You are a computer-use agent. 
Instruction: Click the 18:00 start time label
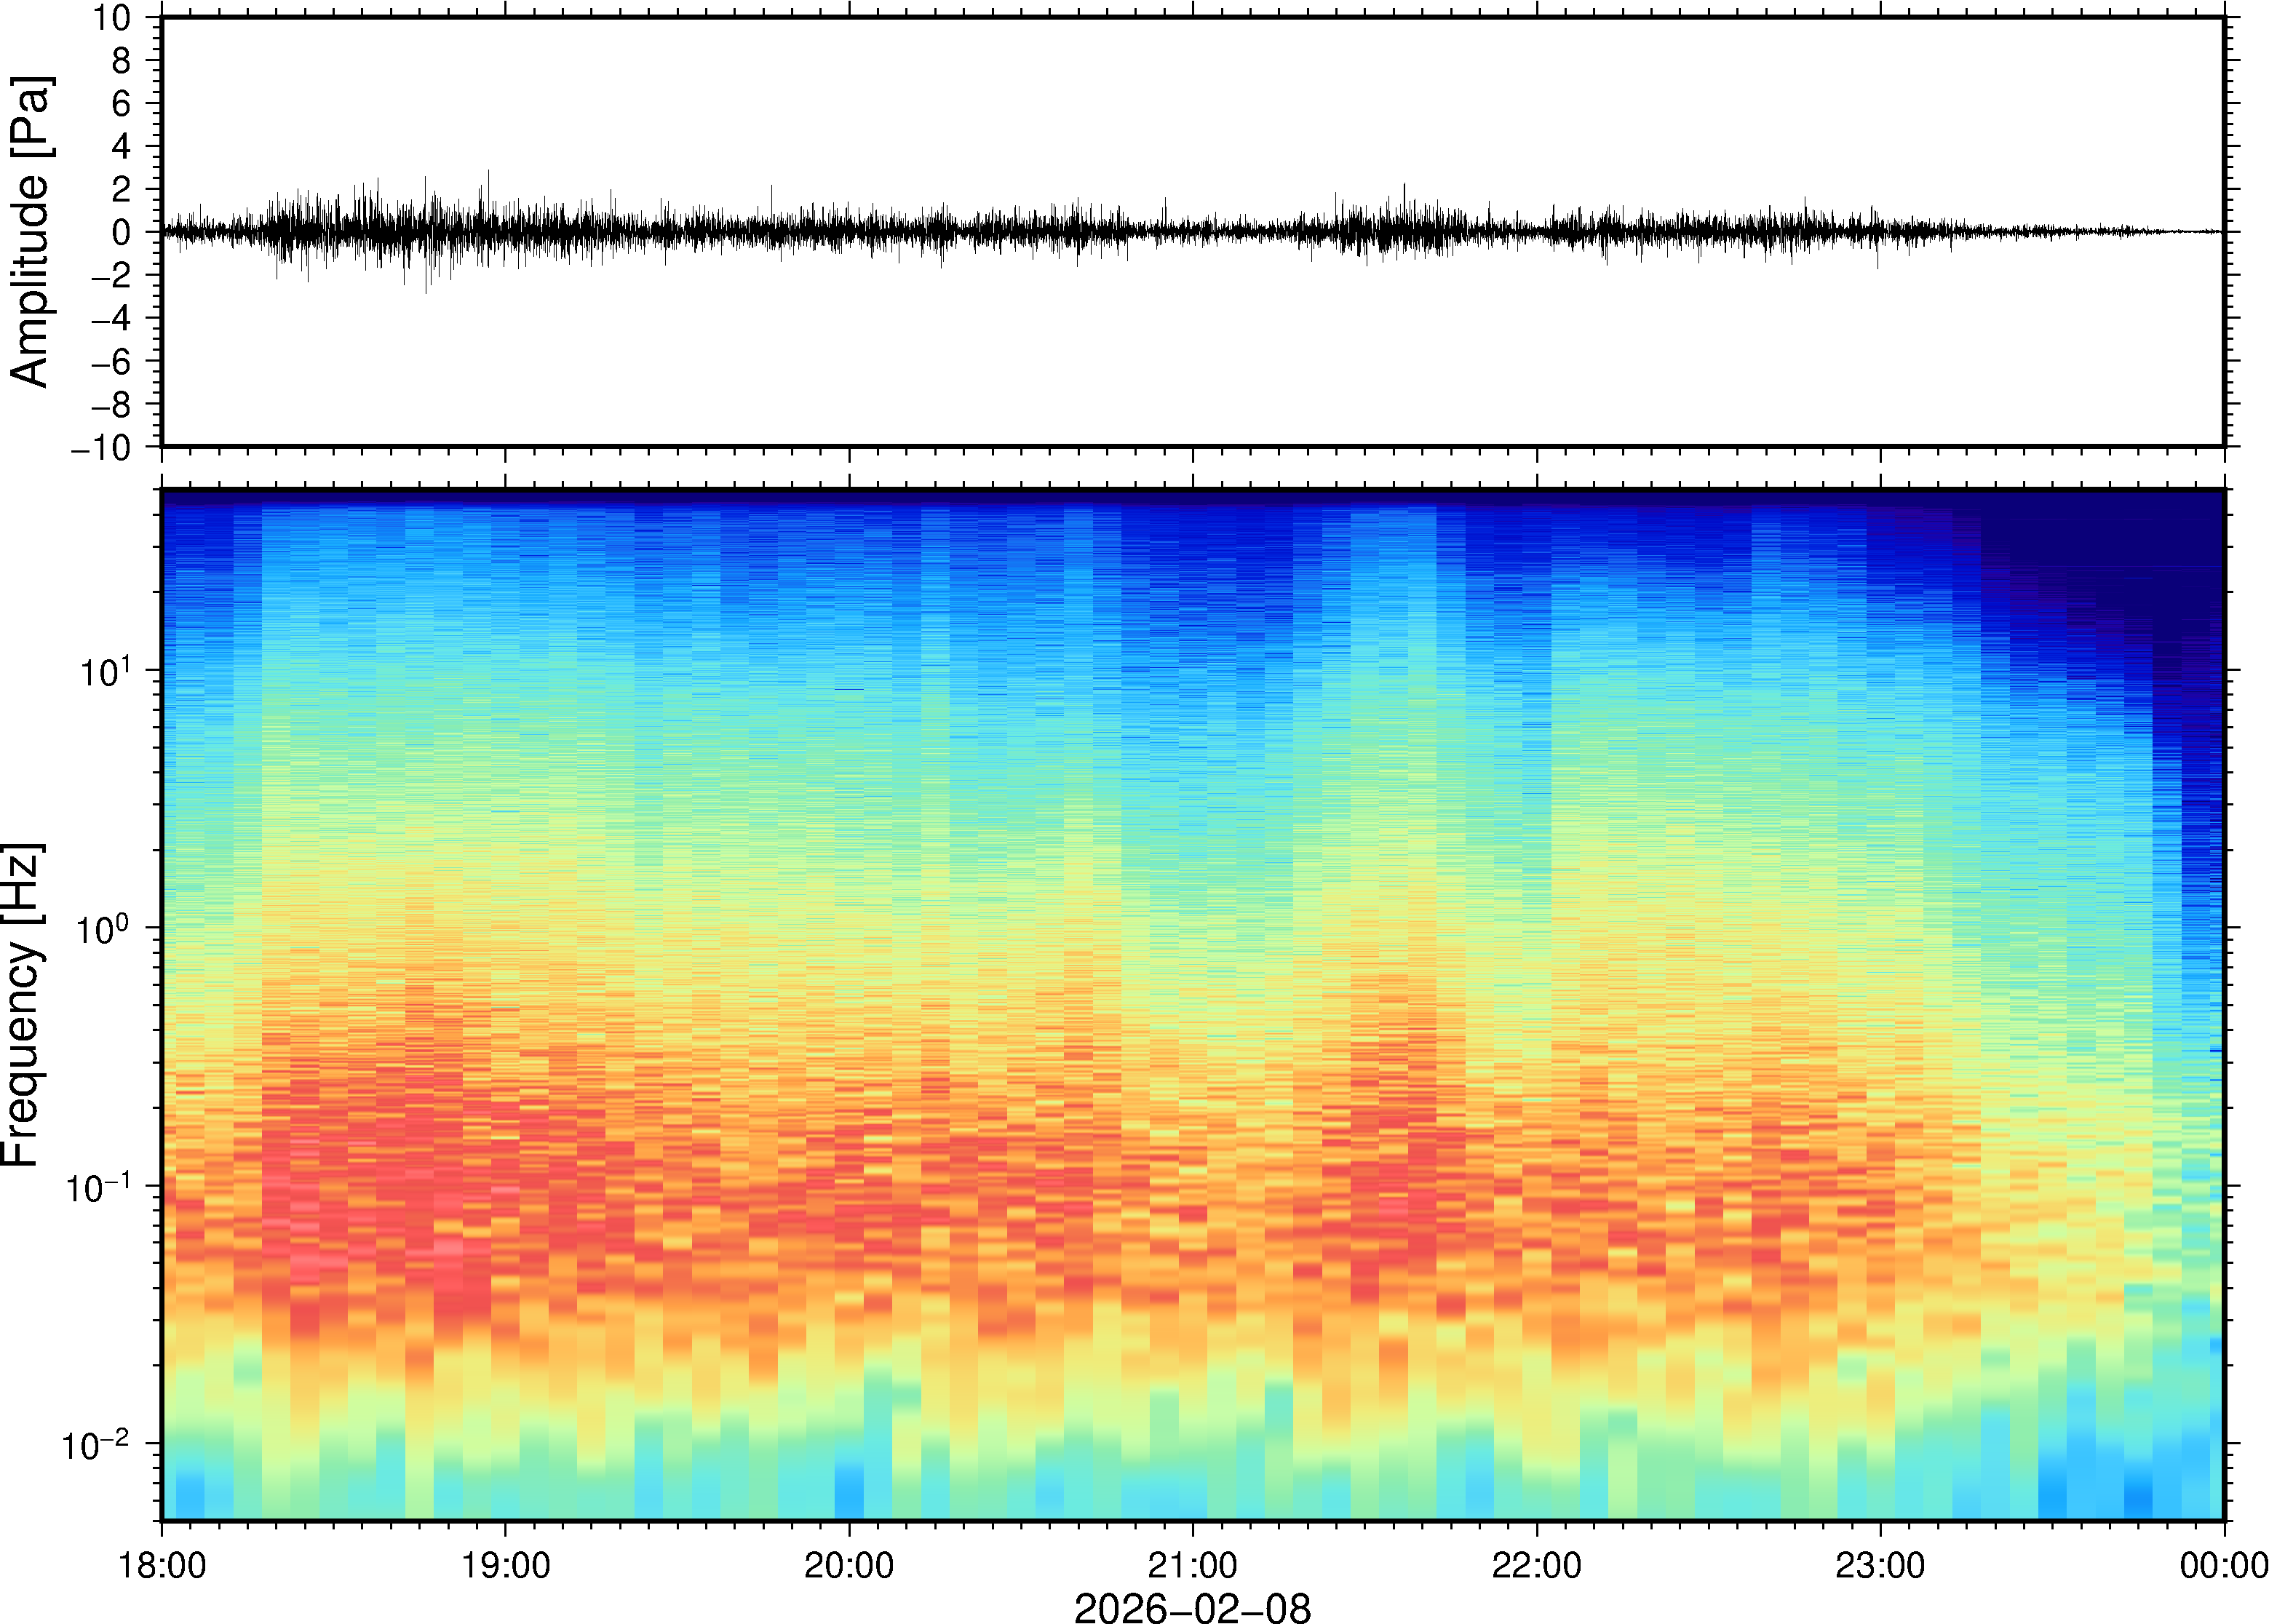[162, 1565]
